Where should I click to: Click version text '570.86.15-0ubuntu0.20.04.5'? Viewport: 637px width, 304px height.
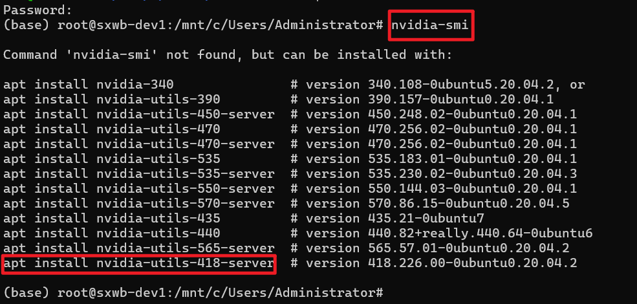[469, 203]
